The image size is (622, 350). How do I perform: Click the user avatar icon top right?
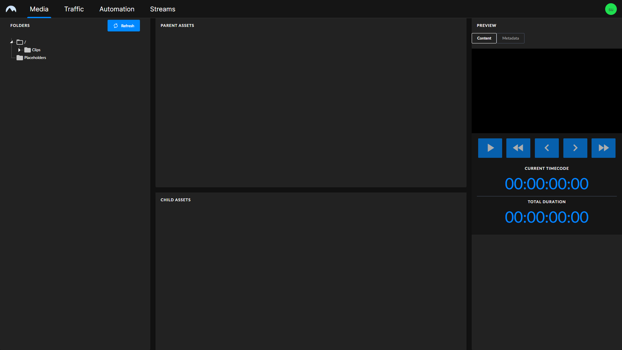click(x=611, y=9)
